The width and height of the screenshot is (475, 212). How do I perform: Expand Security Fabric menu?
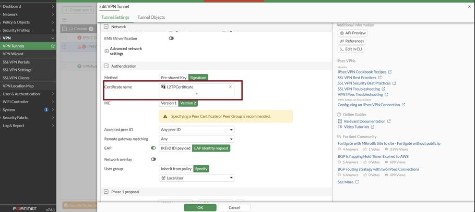tap(28, 118)
